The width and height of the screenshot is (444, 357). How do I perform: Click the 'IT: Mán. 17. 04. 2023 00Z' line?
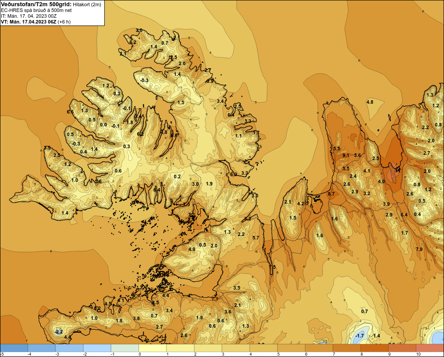click(x=28, y=16)
